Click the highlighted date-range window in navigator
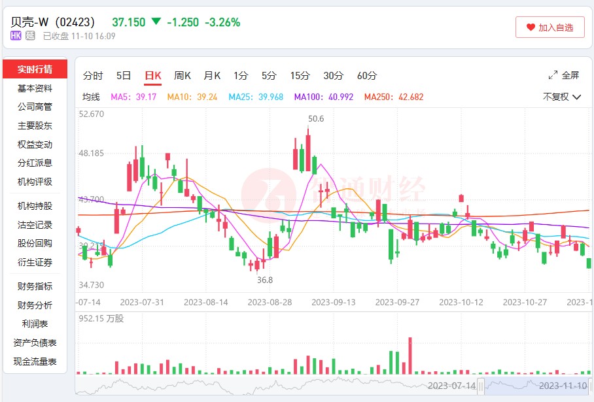This screenshot has height=402, width=594. (x=536, y=386)
